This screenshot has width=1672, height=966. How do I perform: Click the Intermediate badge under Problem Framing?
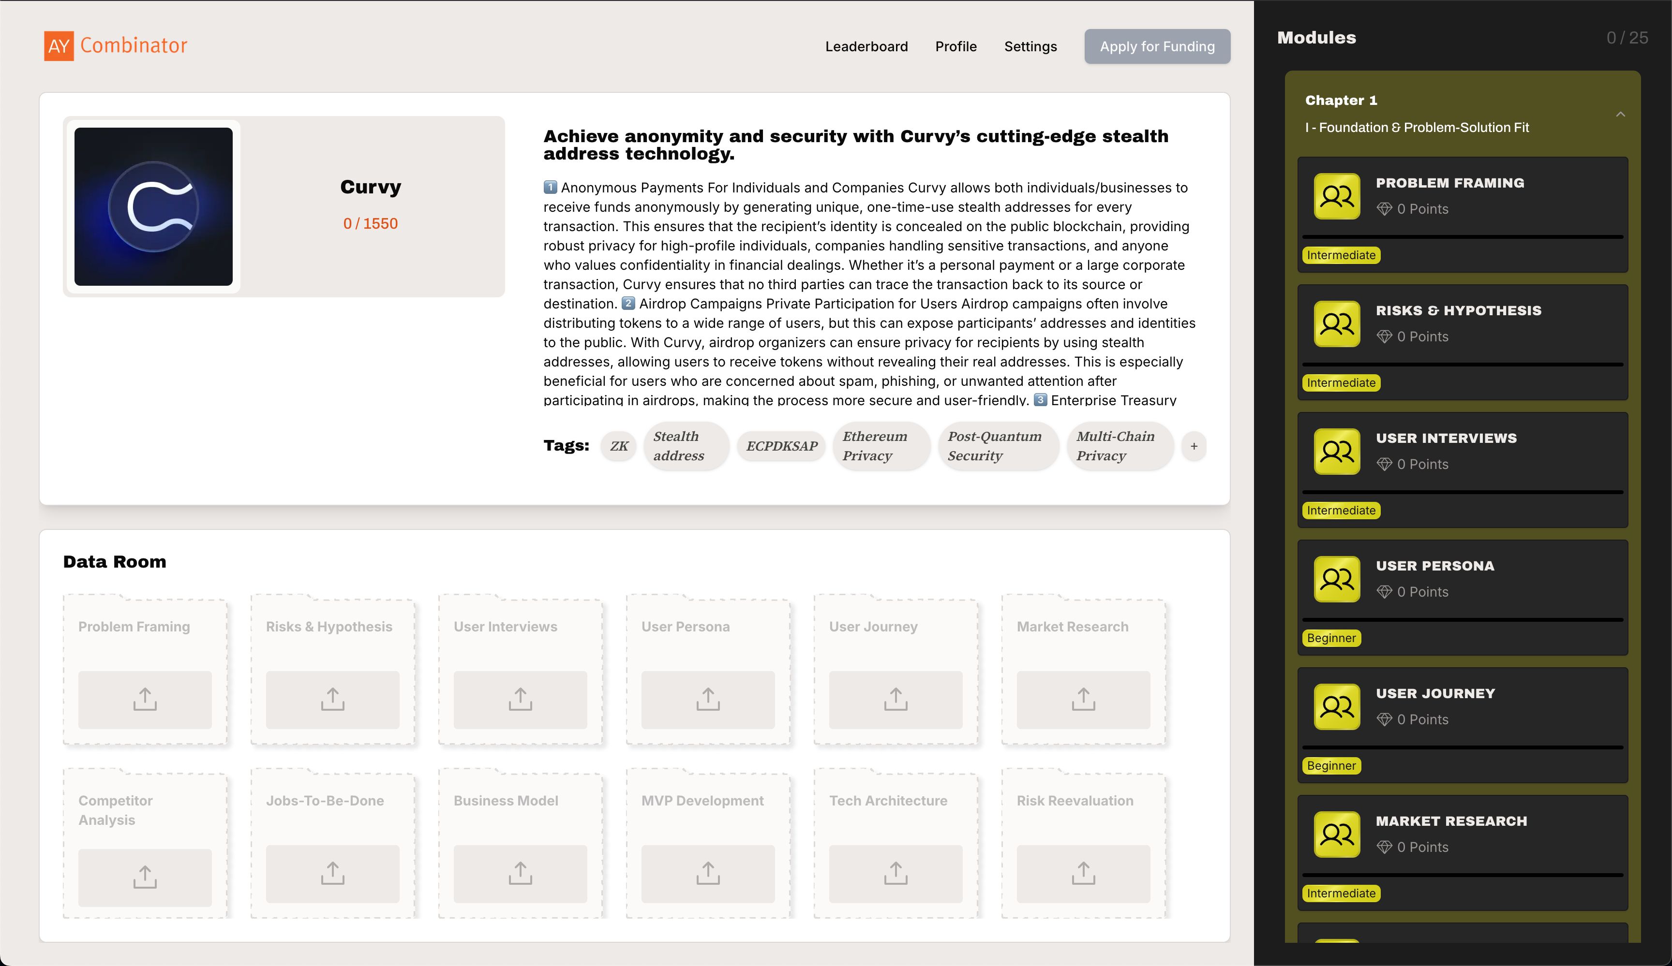point(1341,255)
